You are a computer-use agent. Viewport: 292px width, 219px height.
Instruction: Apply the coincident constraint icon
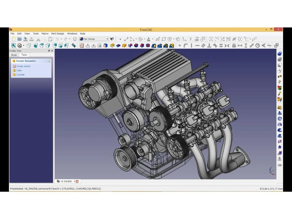(180, 45)
